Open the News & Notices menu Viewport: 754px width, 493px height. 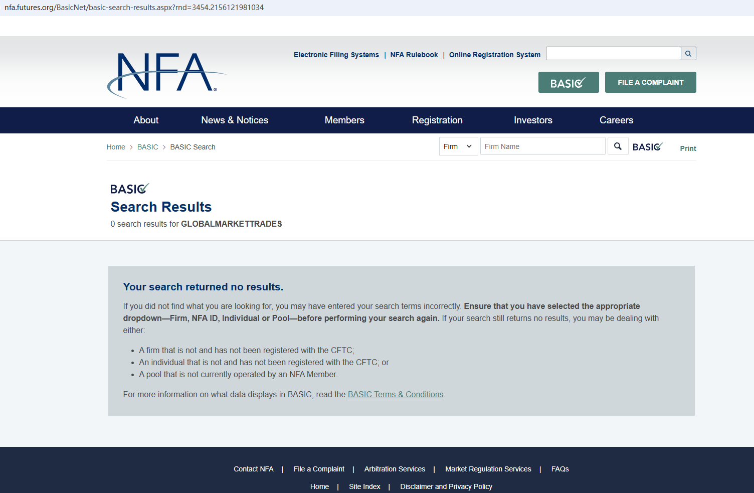pos(235,120)
